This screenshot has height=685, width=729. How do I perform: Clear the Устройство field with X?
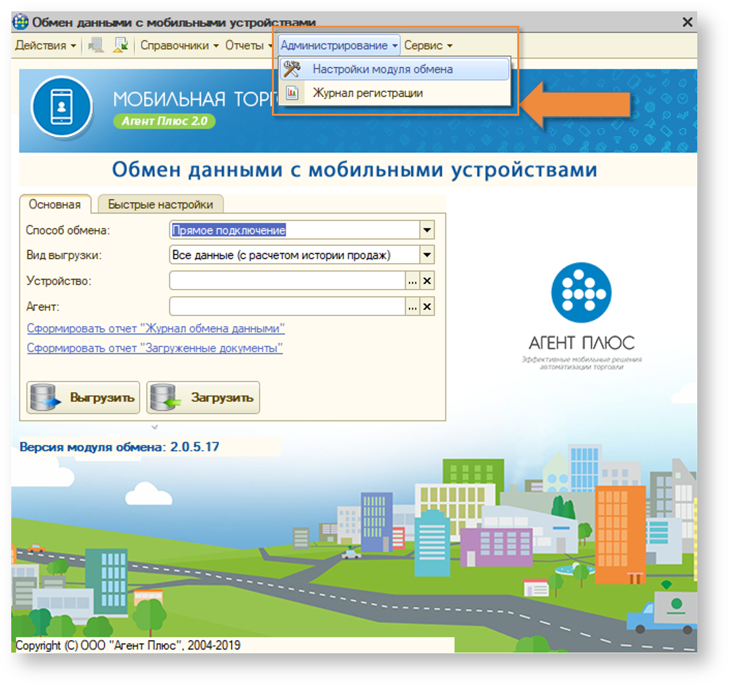[427, 281]
